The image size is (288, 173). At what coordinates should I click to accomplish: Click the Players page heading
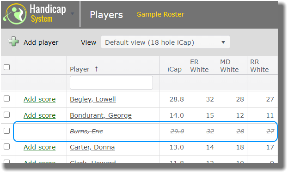point(106,15)
